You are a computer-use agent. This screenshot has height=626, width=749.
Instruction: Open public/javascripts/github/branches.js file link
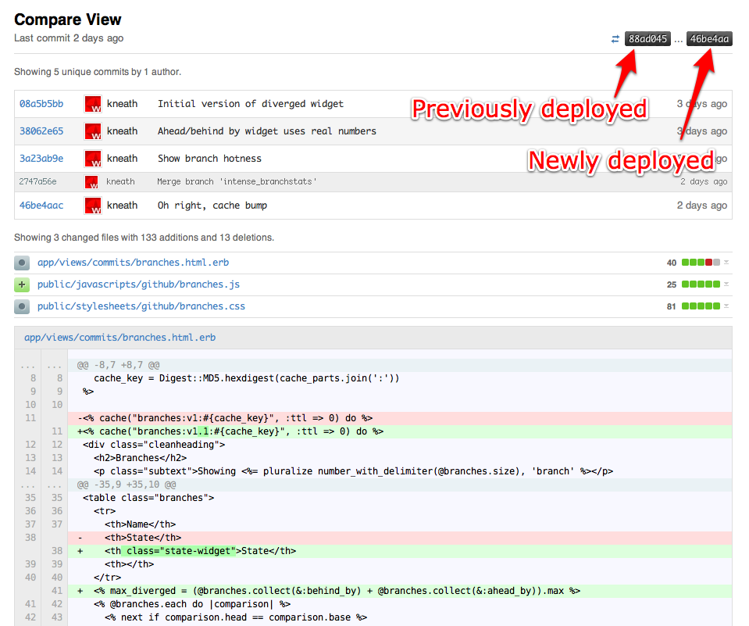pos(138,284)
